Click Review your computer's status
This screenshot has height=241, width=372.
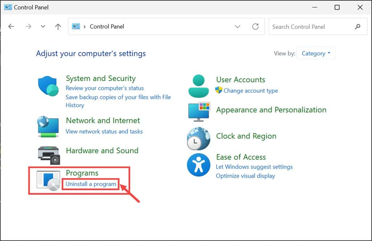(x=105, y=88)
